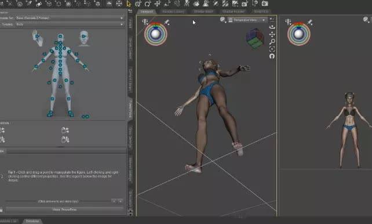Click the manipulator icon in center viewport corner
The image size is (372, 224).
145,22
